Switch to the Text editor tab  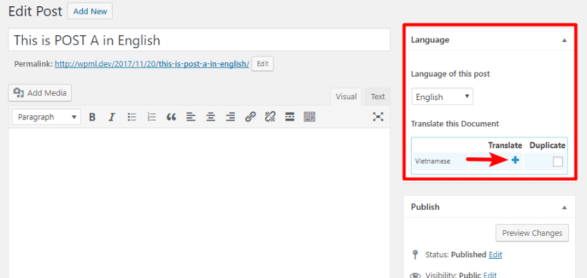tap(378, 97)
